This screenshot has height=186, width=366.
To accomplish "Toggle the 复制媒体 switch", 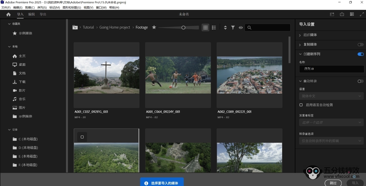I will [x=361, y=45].
